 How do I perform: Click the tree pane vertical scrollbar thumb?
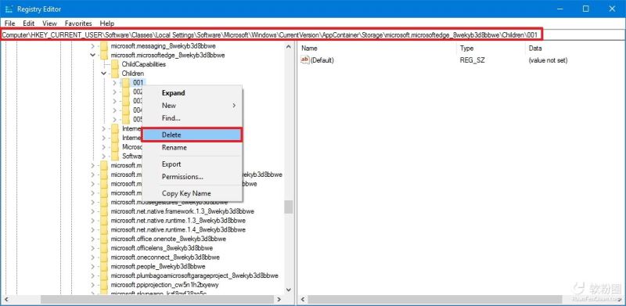click(289, 207)
